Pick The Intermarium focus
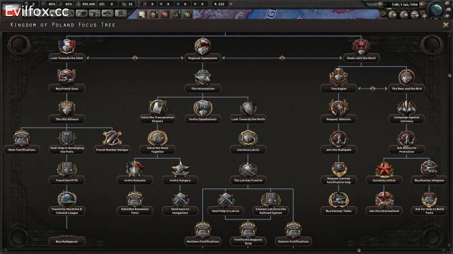Image resolution: width=453 pixels, height=254 pixels. click(x=202, y=78)
